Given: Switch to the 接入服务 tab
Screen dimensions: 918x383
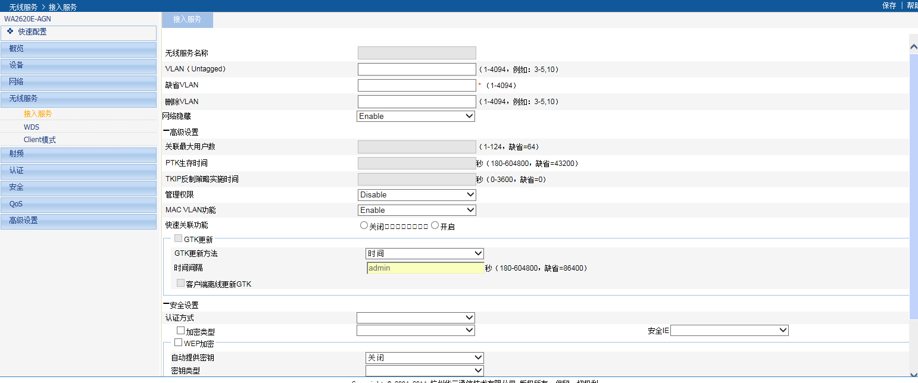Looking at the screenshot, I should tap(188, 20).
